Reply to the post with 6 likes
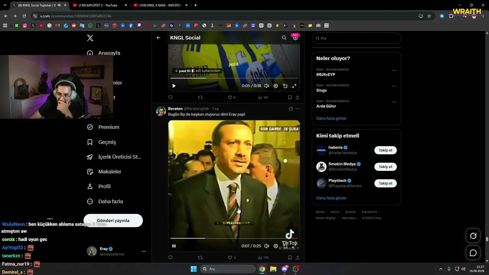The image size is (489, 275). 170,97
